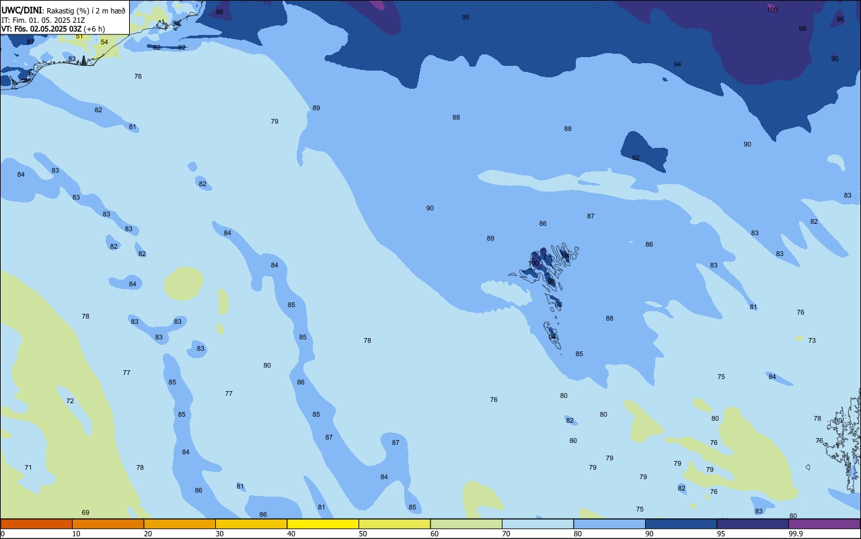Click the map value "94"
This screenshot has height=539, width=861.
click(x=677, y=65)
